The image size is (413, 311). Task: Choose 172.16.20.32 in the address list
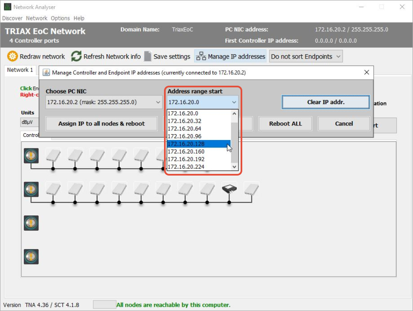[199, 121]
